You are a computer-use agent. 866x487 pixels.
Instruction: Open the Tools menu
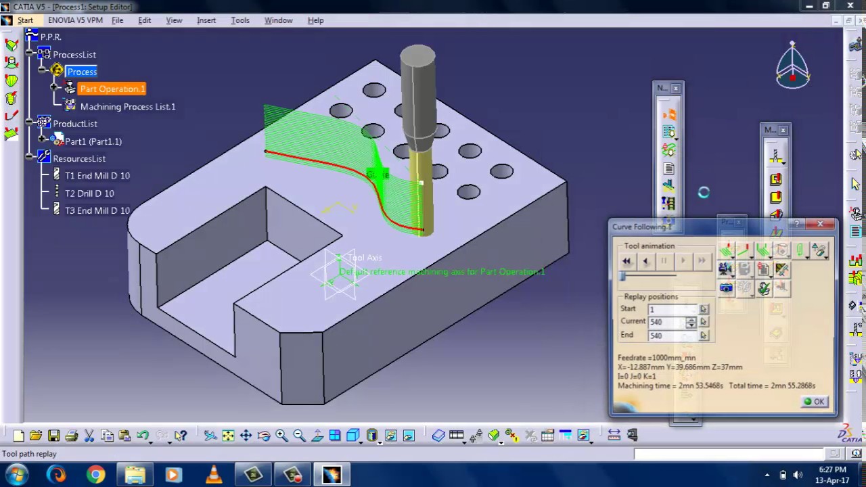pos(240,20)
